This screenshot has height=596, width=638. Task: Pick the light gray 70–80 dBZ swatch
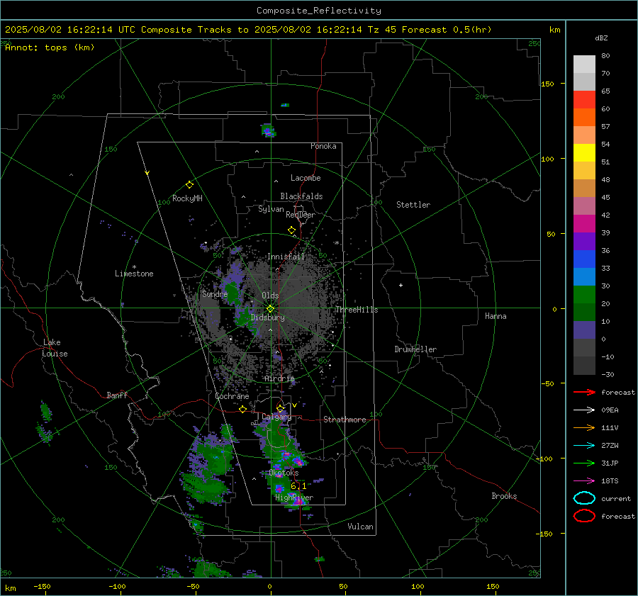click(x=584, y=64)
